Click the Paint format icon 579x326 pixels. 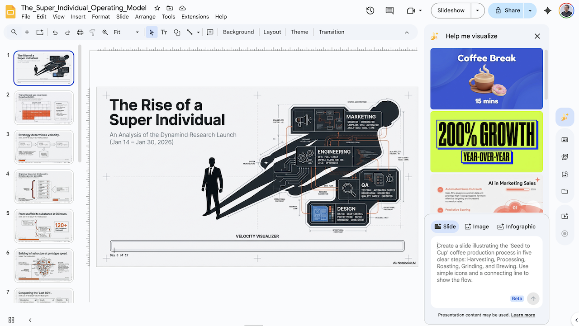[92, 32]
